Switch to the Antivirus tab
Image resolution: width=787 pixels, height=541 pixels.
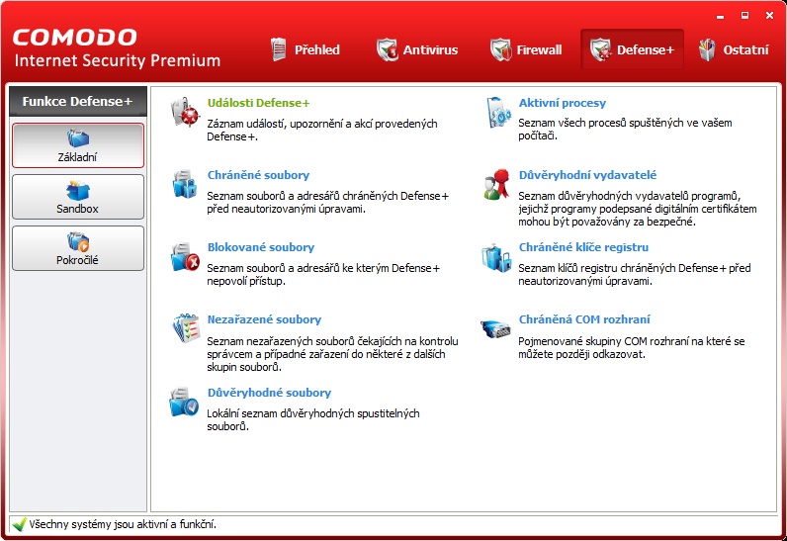coord(417,49)
